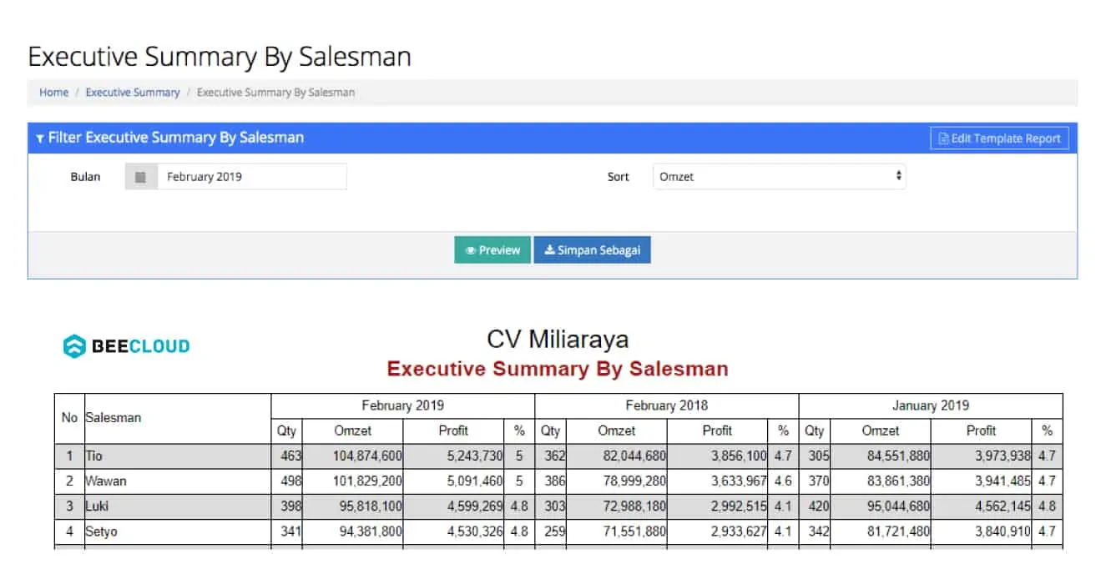Navigate to Executive Summary via breadcrumb
Screen dimensions: 1096x574
pyautogui.click(x=132, y=92)
